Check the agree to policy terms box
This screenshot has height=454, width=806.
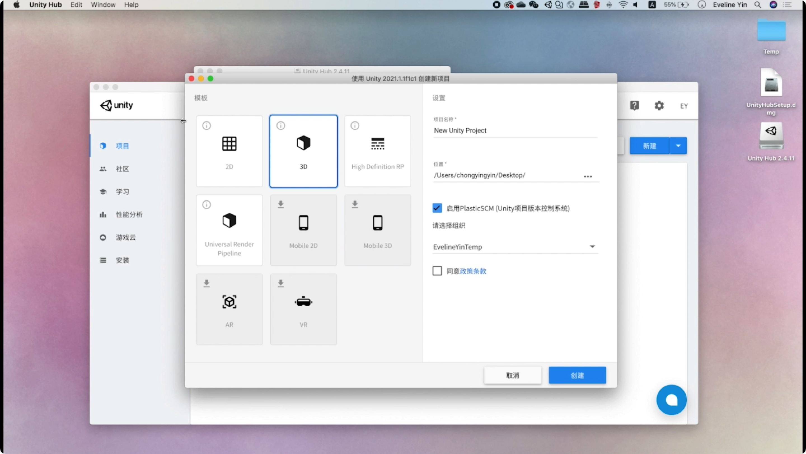tap(437, 271)
